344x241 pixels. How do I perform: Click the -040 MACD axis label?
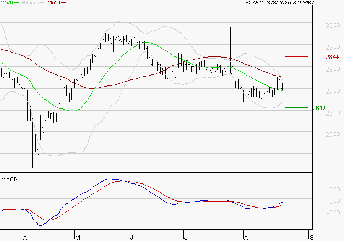click(333, 213)
